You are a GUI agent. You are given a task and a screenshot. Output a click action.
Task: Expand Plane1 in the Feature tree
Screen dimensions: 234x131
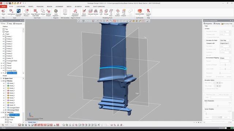[1, 63]
